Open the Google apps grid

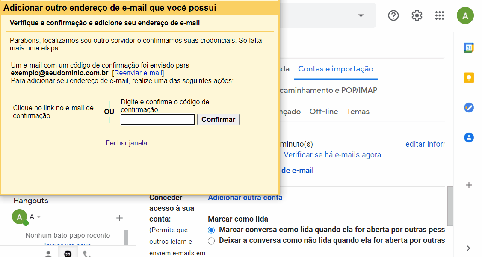(x=440, y=15)
